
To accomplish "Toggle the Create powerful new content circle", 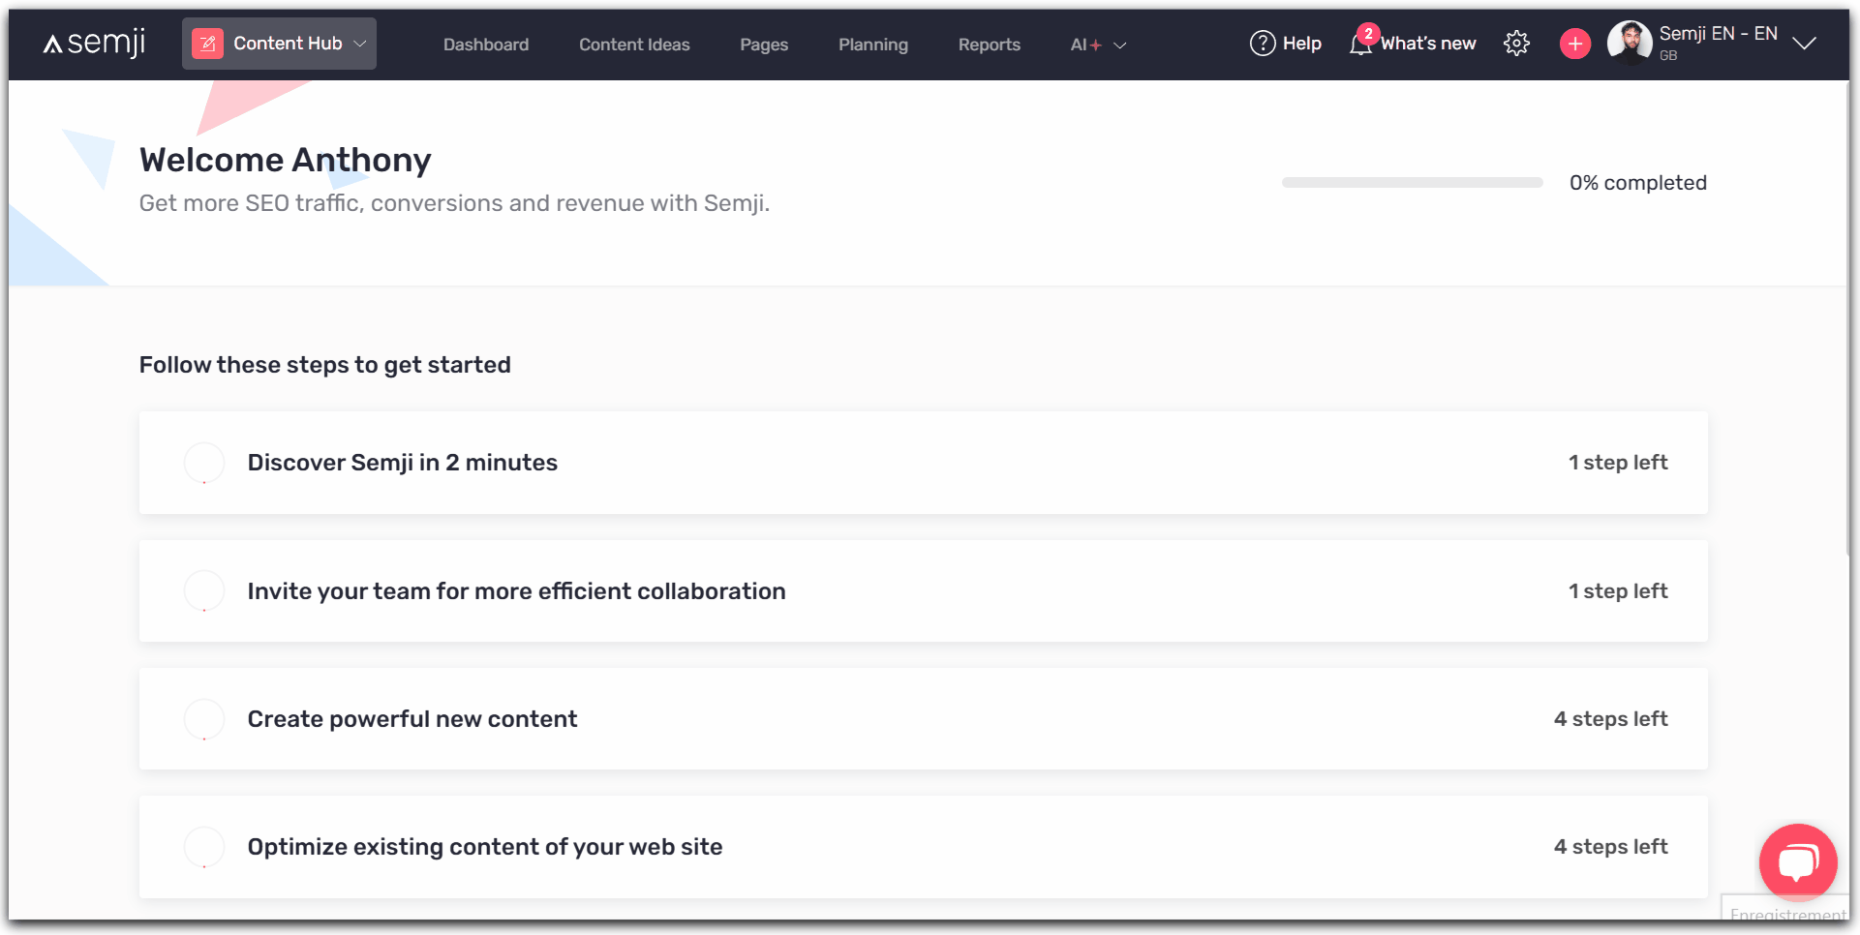I will click(x=204, y=719).
